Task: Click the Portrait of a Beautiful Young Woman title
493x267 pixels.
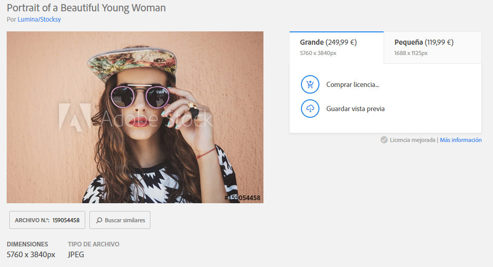Action: click(86, 8)
